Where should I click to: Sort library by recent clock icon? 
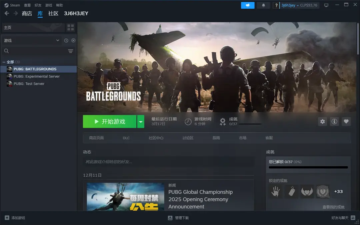[x=66, y=40]
